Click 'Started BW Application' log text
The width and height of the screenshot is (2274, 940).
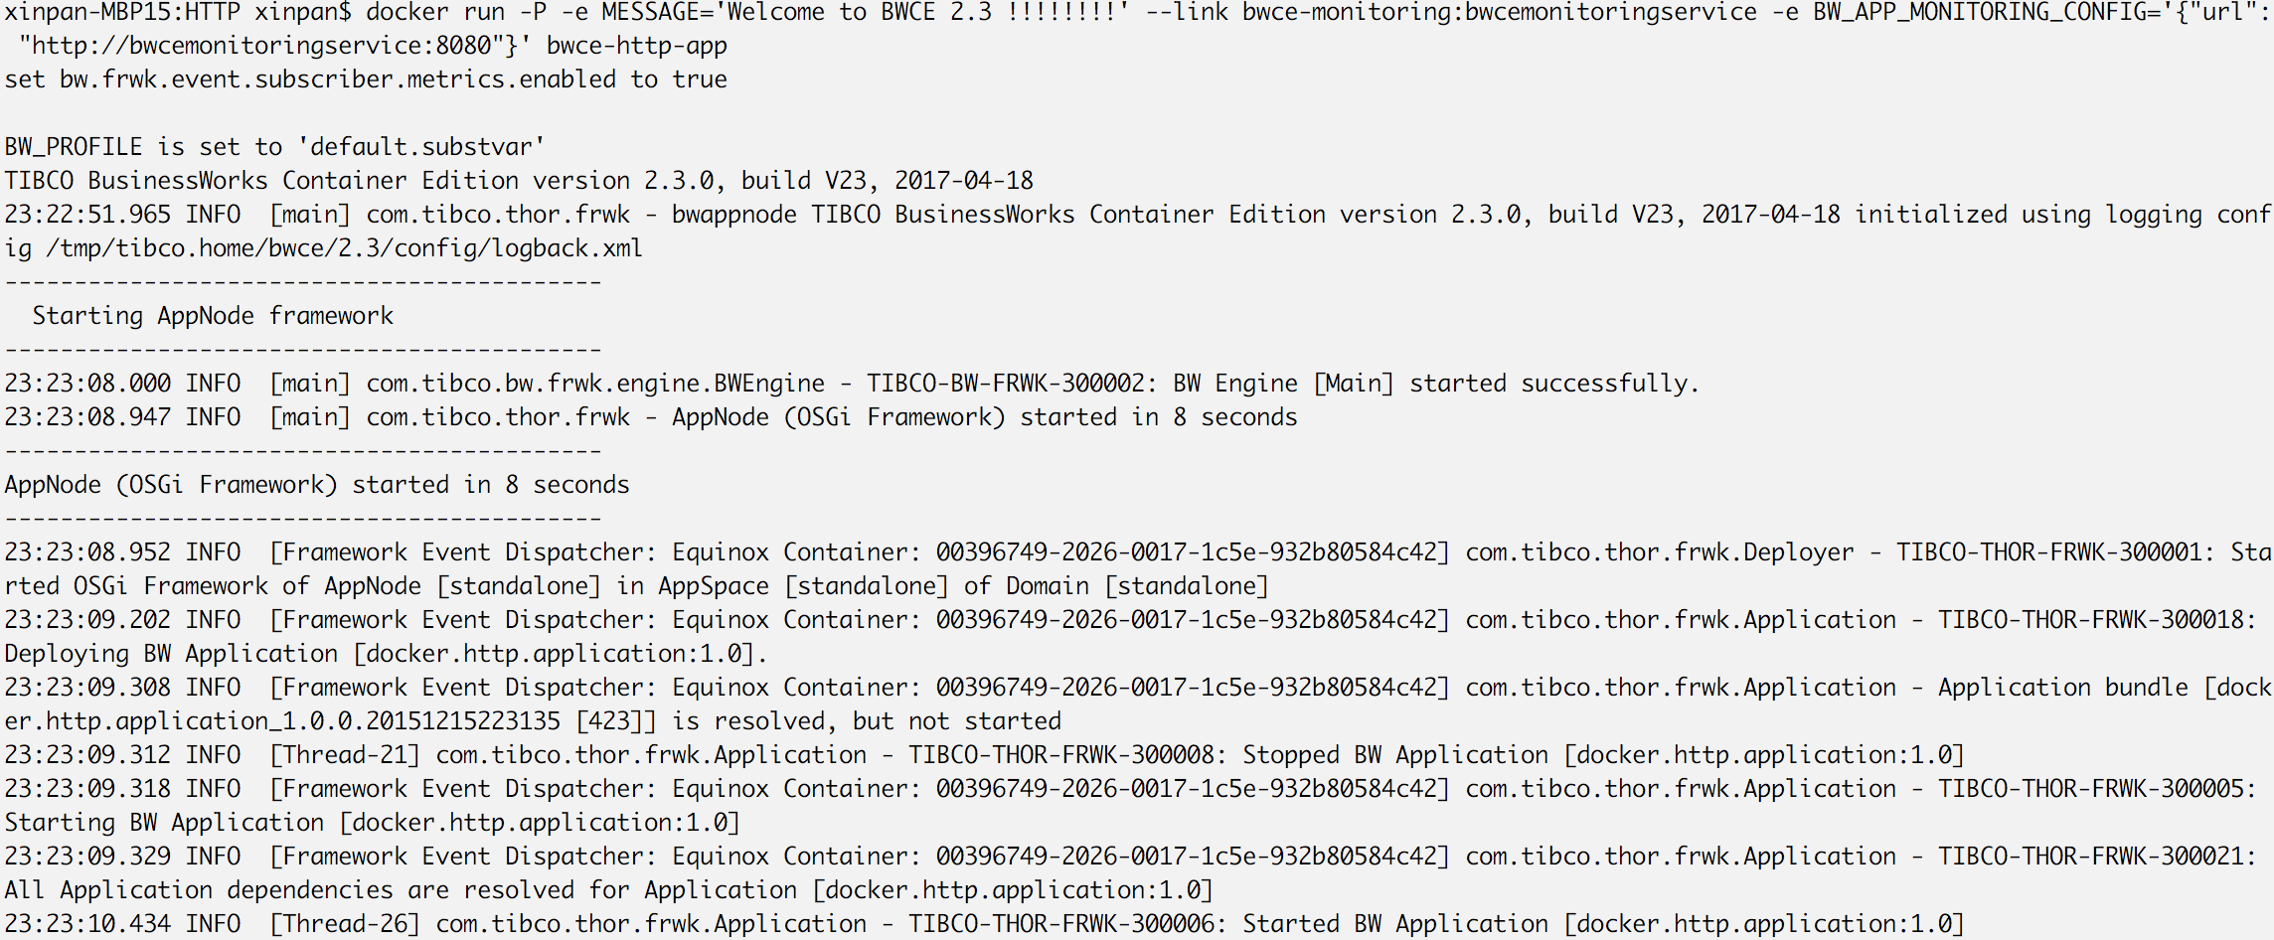(1394, 924)
